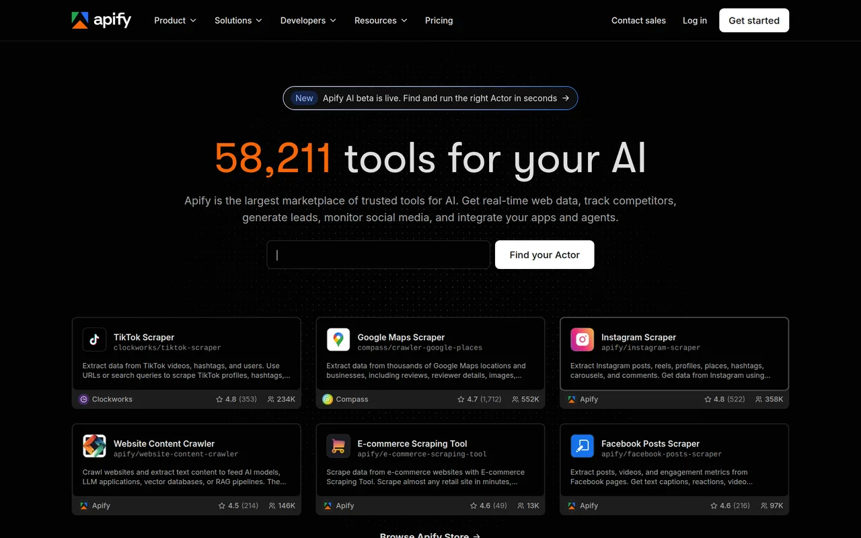Open the Instagram Scraper camera icon
Image resolution: width=861 pixels, height=538 pixels.
click(583, 340)
